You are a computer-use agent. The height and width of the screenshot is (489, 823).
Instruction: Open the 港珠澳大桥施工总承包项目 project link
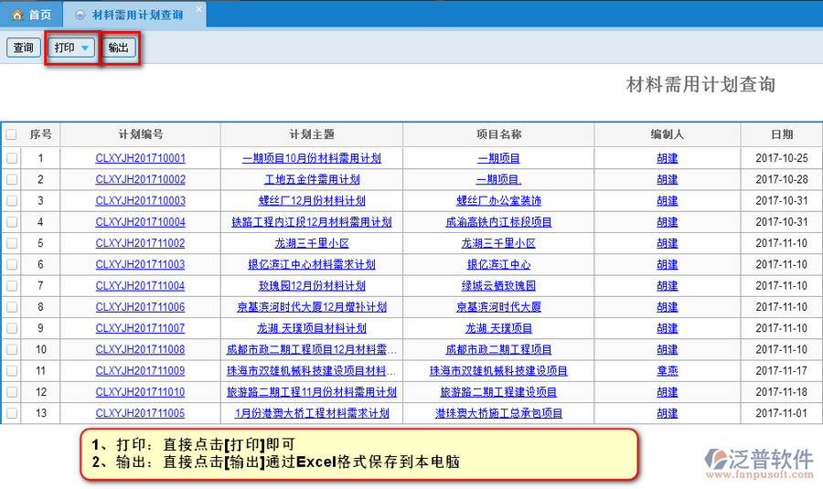(x=498, y=413)
